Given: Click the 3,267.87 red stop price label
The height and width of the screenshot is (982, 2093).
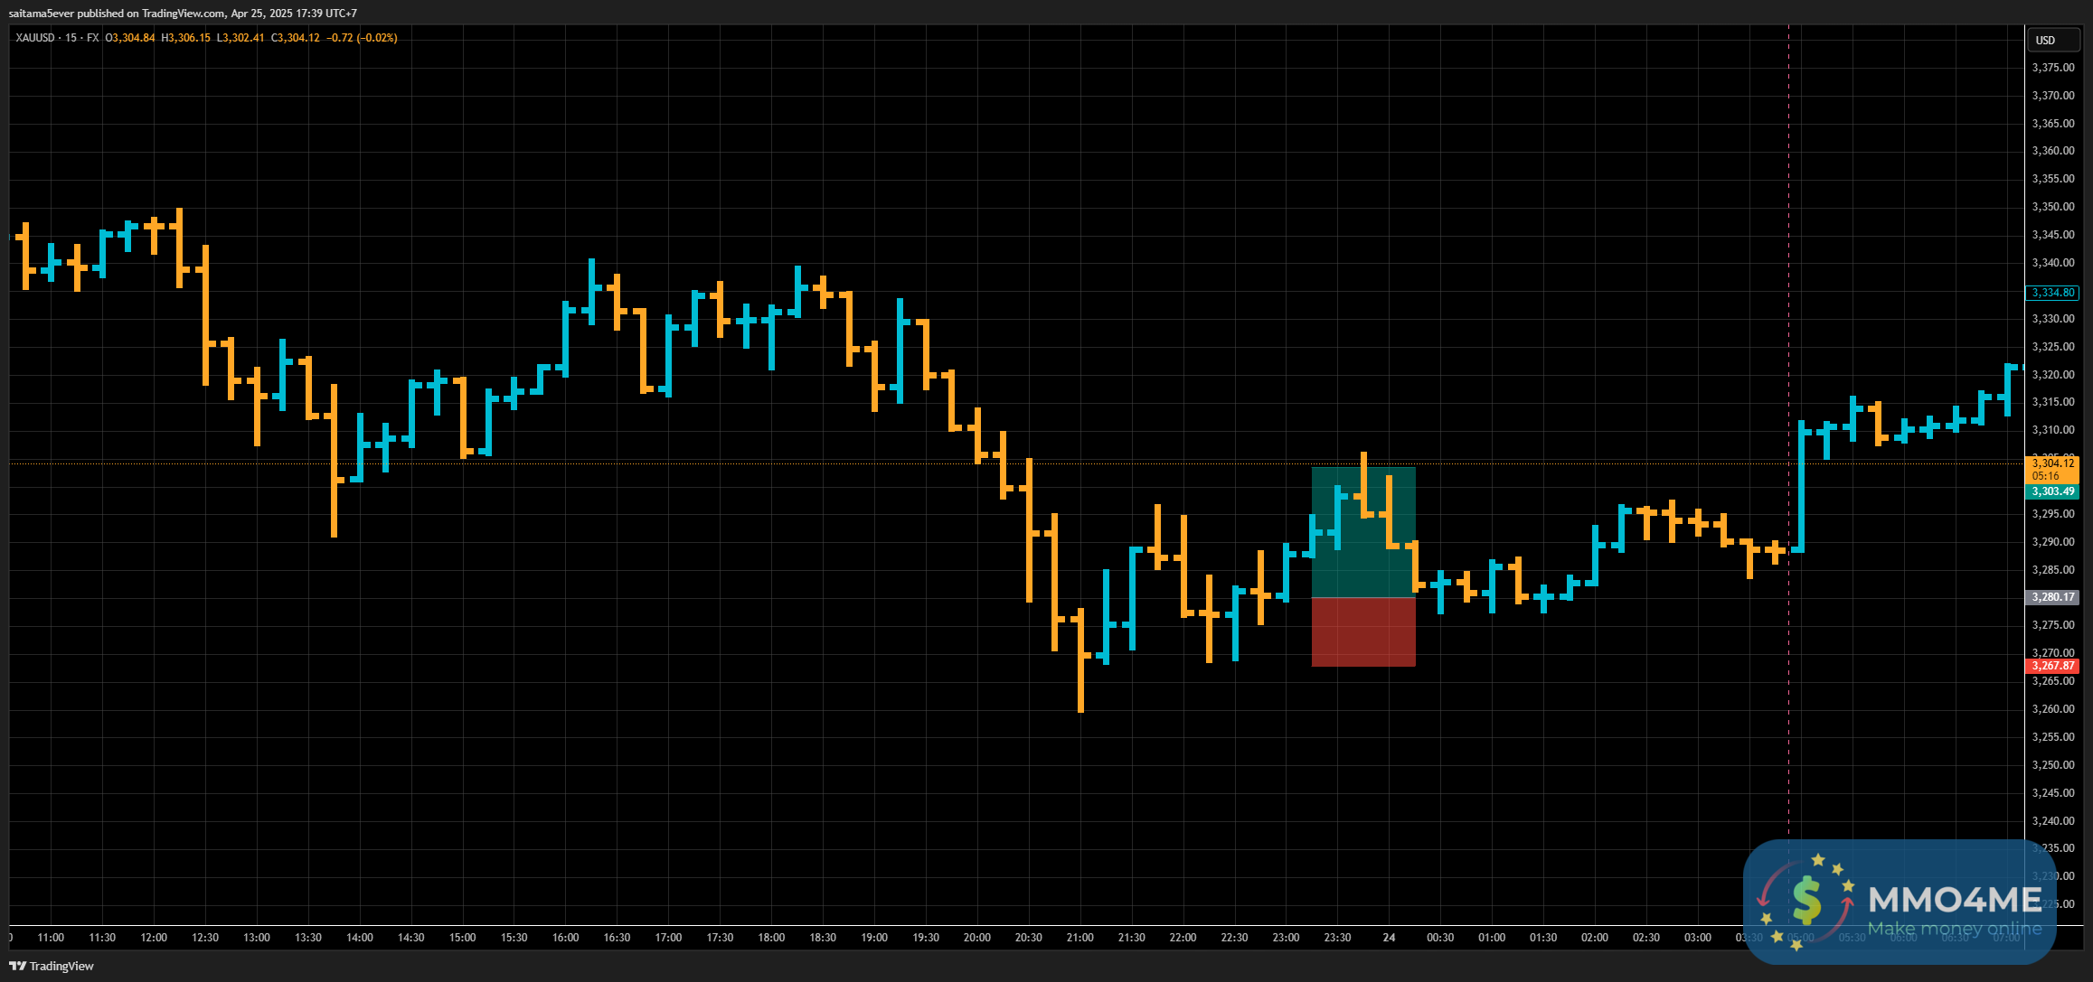Looking at the screenshot, I should point(2052,666).
